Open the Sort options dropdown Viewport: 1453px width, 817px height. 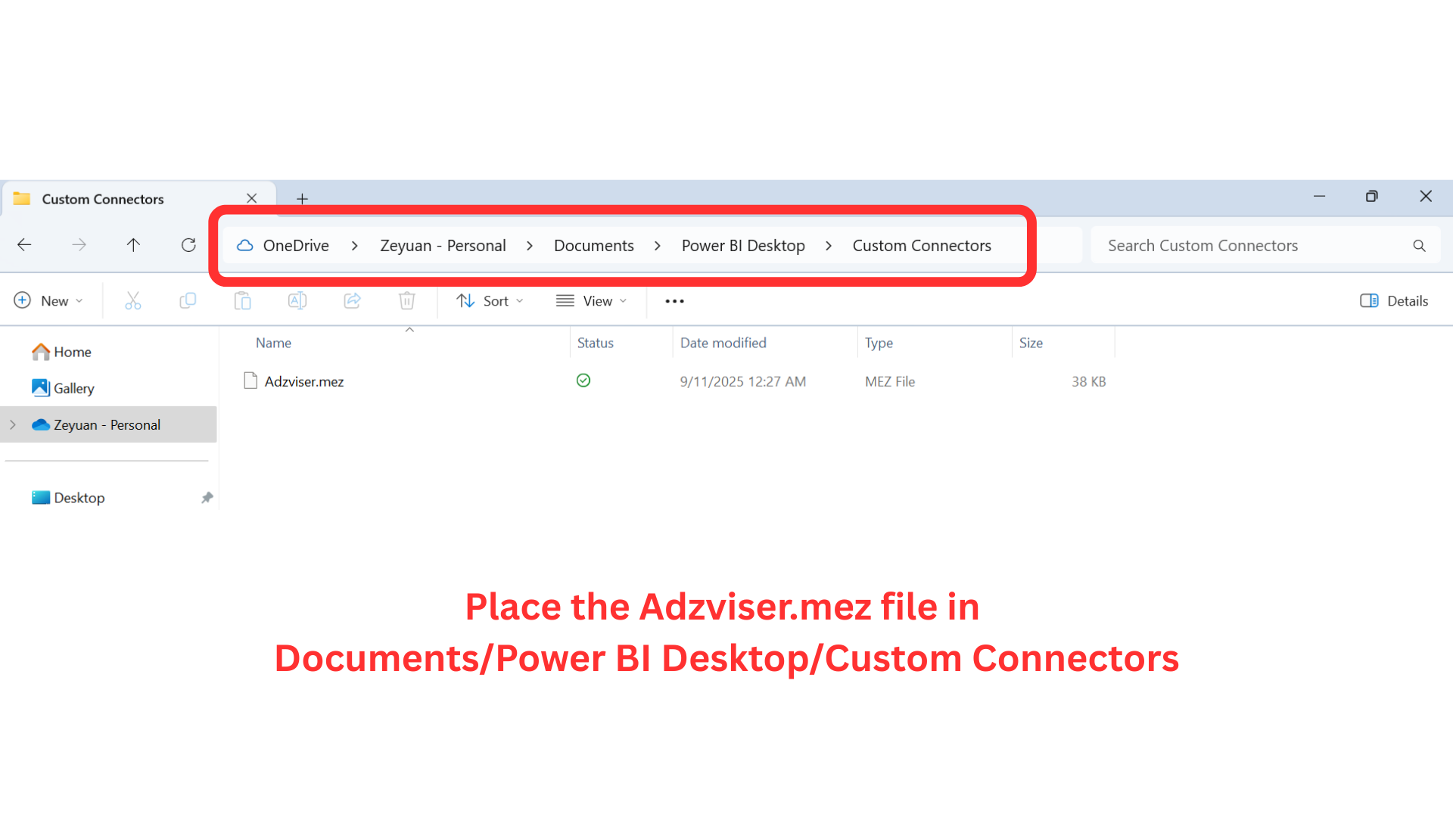pos(490,300)
